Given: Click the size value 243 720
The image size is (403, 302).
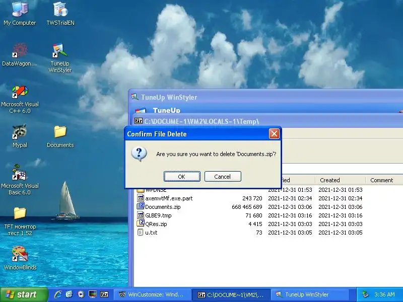Looking at the screenshot, I should pos(252,198).
